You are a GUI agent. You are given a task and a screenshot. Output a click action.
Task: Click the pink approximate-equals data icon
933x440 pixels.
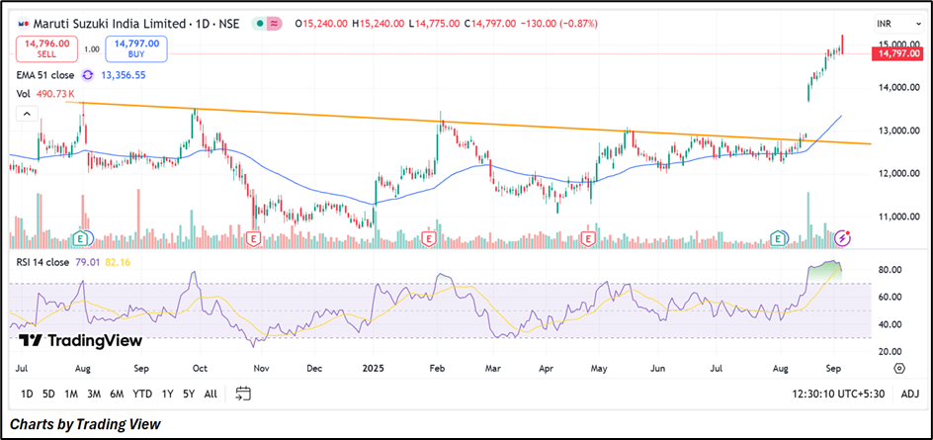coord(275,24)
